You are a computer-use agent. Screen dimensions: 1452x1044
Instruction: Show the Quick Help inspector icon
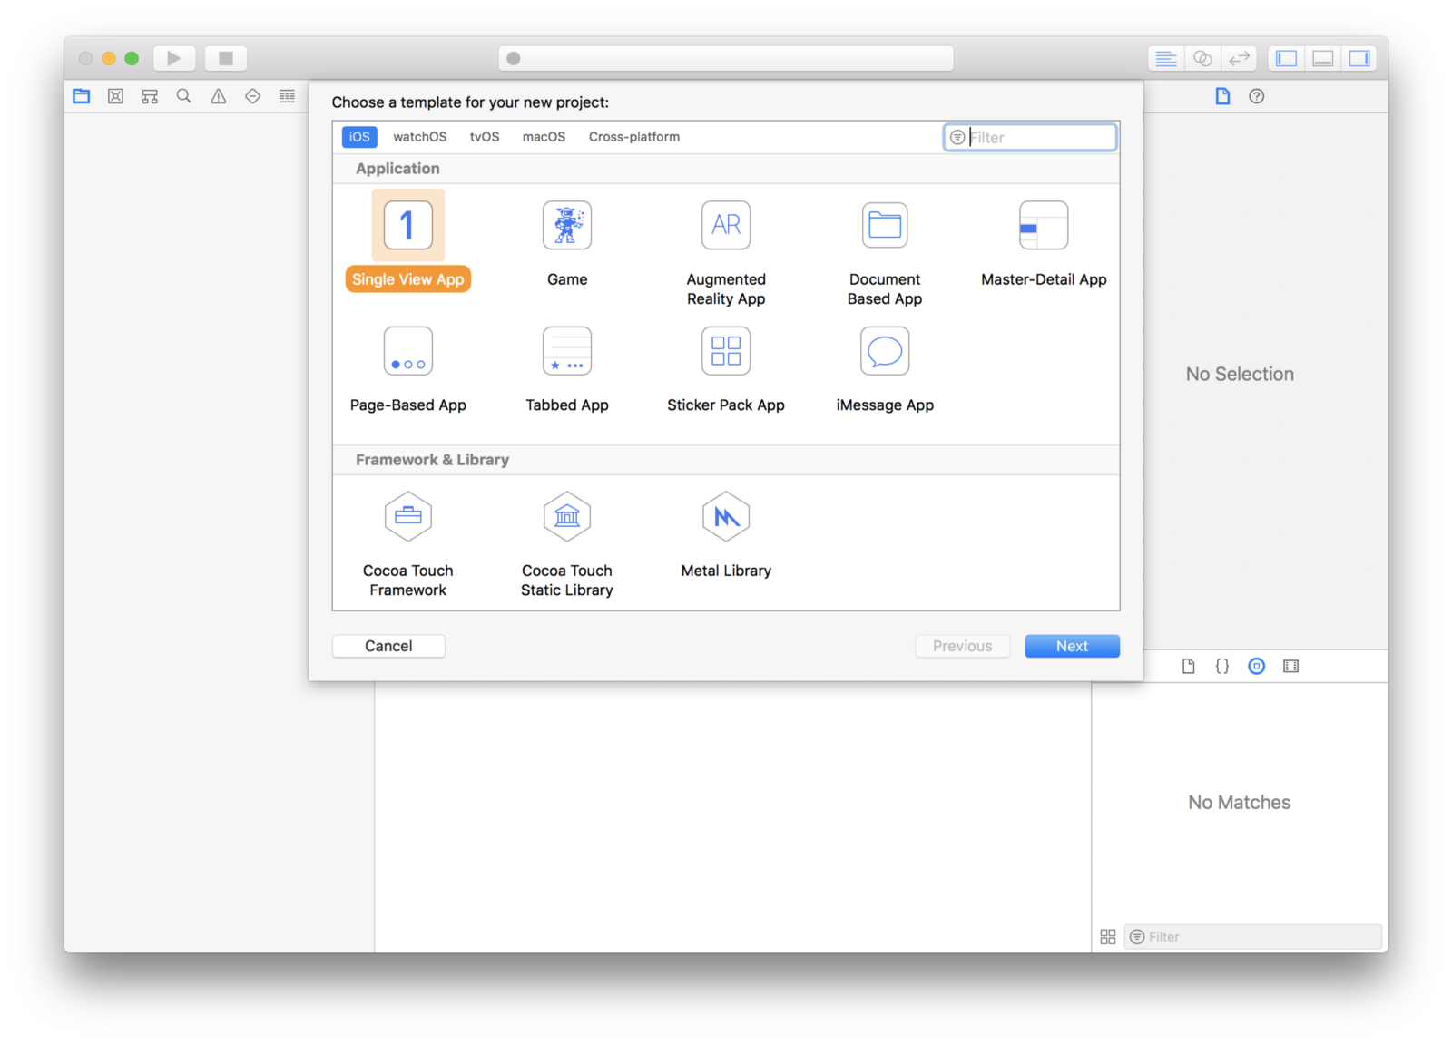click(x=1257, y=96)
